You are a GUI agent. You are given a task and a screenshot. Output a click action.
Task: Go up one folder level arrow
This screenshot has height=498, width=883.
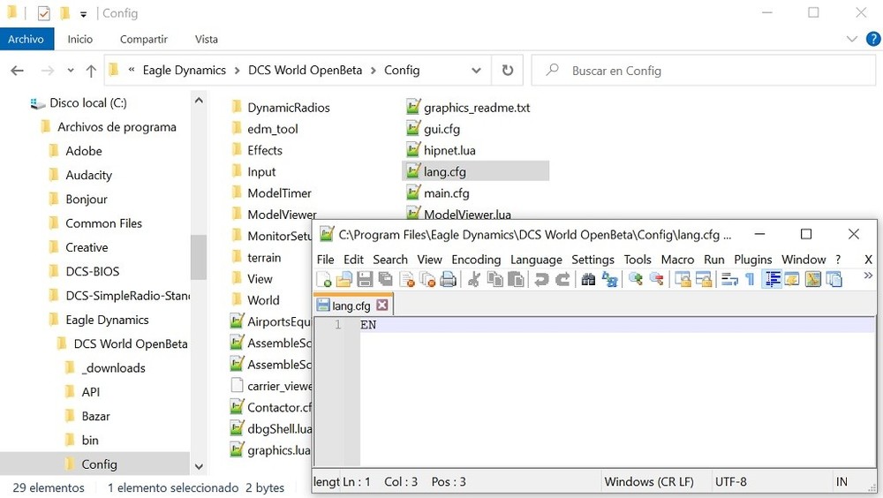91,71
